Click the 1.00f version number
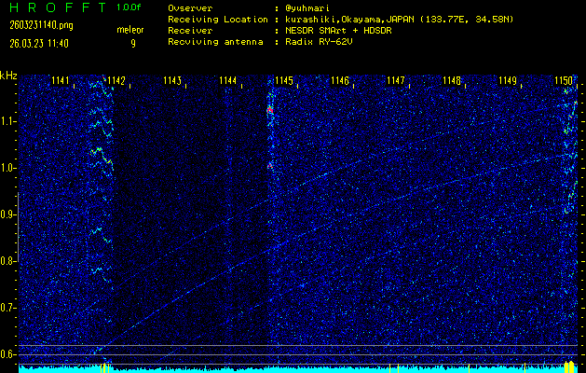Screen dimensions: 586x373 tap(129, 7)
